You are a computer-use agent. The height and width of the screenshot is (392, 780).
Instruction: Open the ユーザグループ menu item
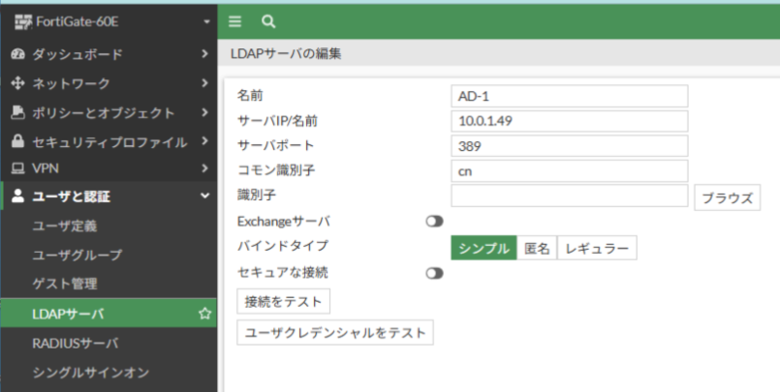pos(78,256)
